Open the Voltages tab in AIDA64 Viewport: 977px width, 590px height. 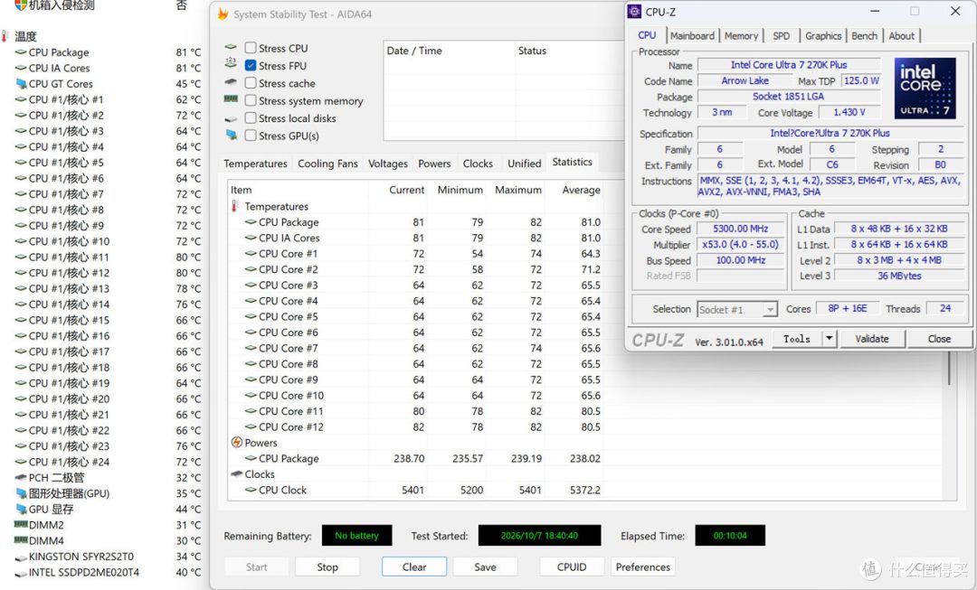pos(387,164)
